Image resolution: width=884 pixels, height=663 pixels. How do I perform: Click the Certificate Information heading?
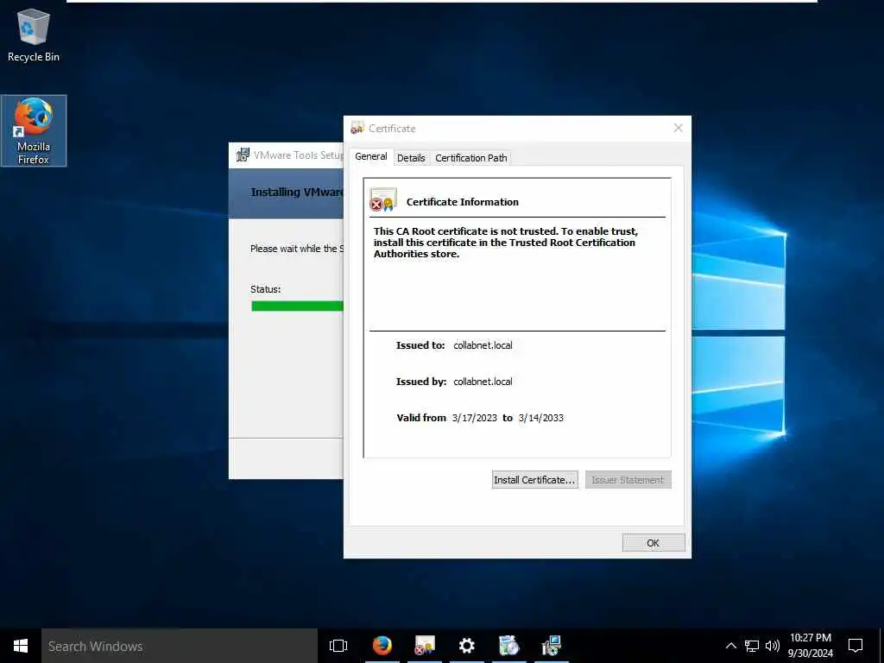coord(463,202)
